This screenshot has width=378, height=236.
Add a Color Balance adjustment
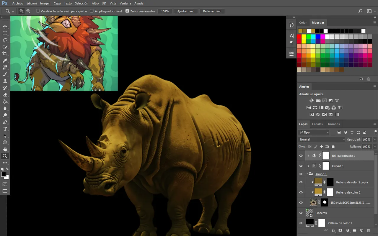click(x=315, y=107)
